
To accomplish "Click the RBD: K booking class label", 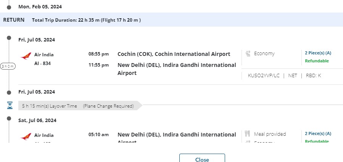I will [x=314, y=75].
